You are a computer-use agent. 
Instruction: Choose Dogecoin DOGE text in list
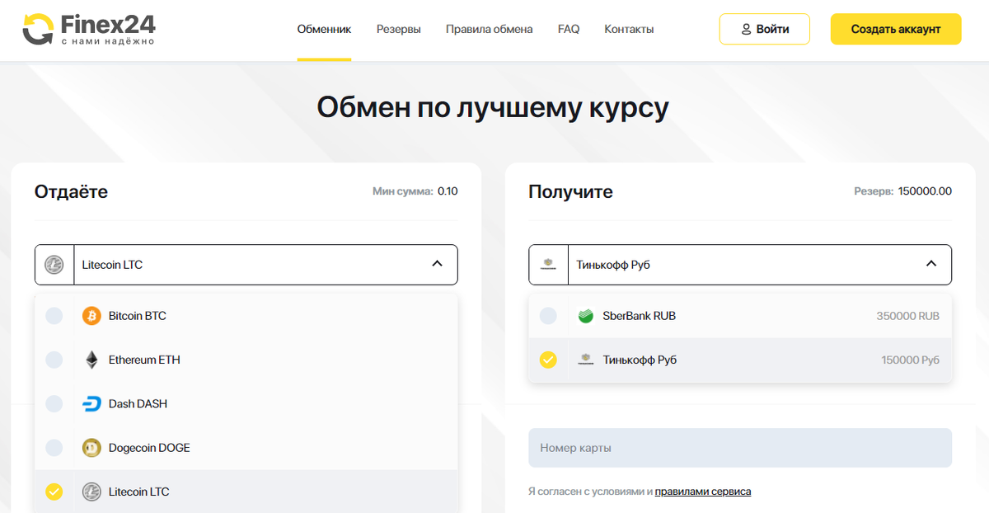click(149, 448)
